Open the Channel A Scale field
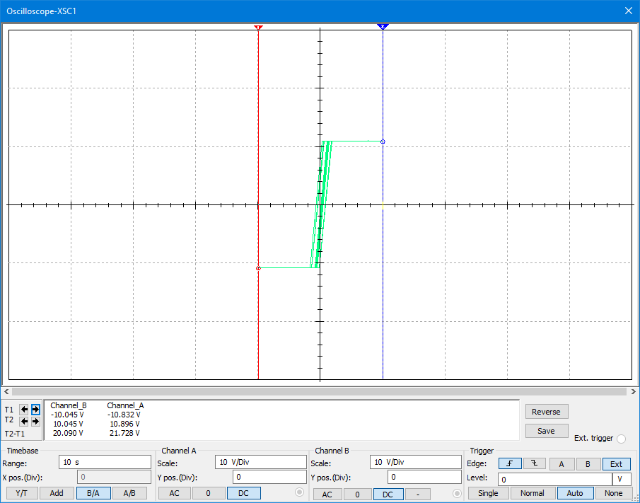The width and height of the screenshot is (640, 503). click(260, 462)
